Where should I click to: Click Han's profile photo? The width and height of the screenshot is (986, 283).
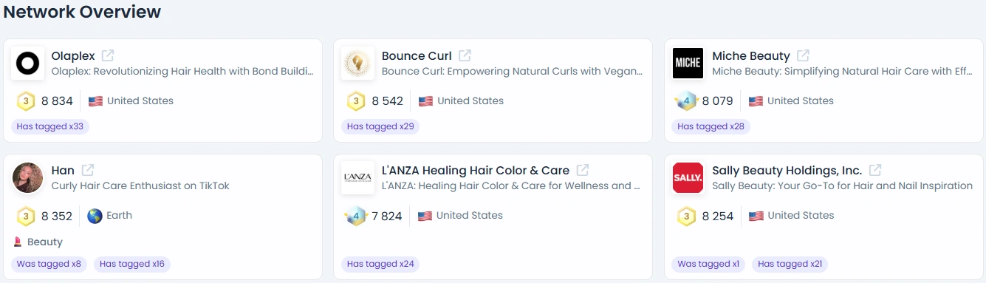coord(28,177)
